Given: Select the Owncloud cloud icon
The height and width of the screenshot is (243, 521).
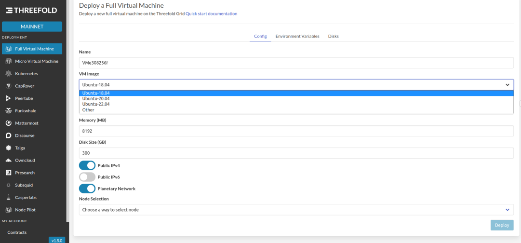Looking at the screenshot, I should pos(9,160).
